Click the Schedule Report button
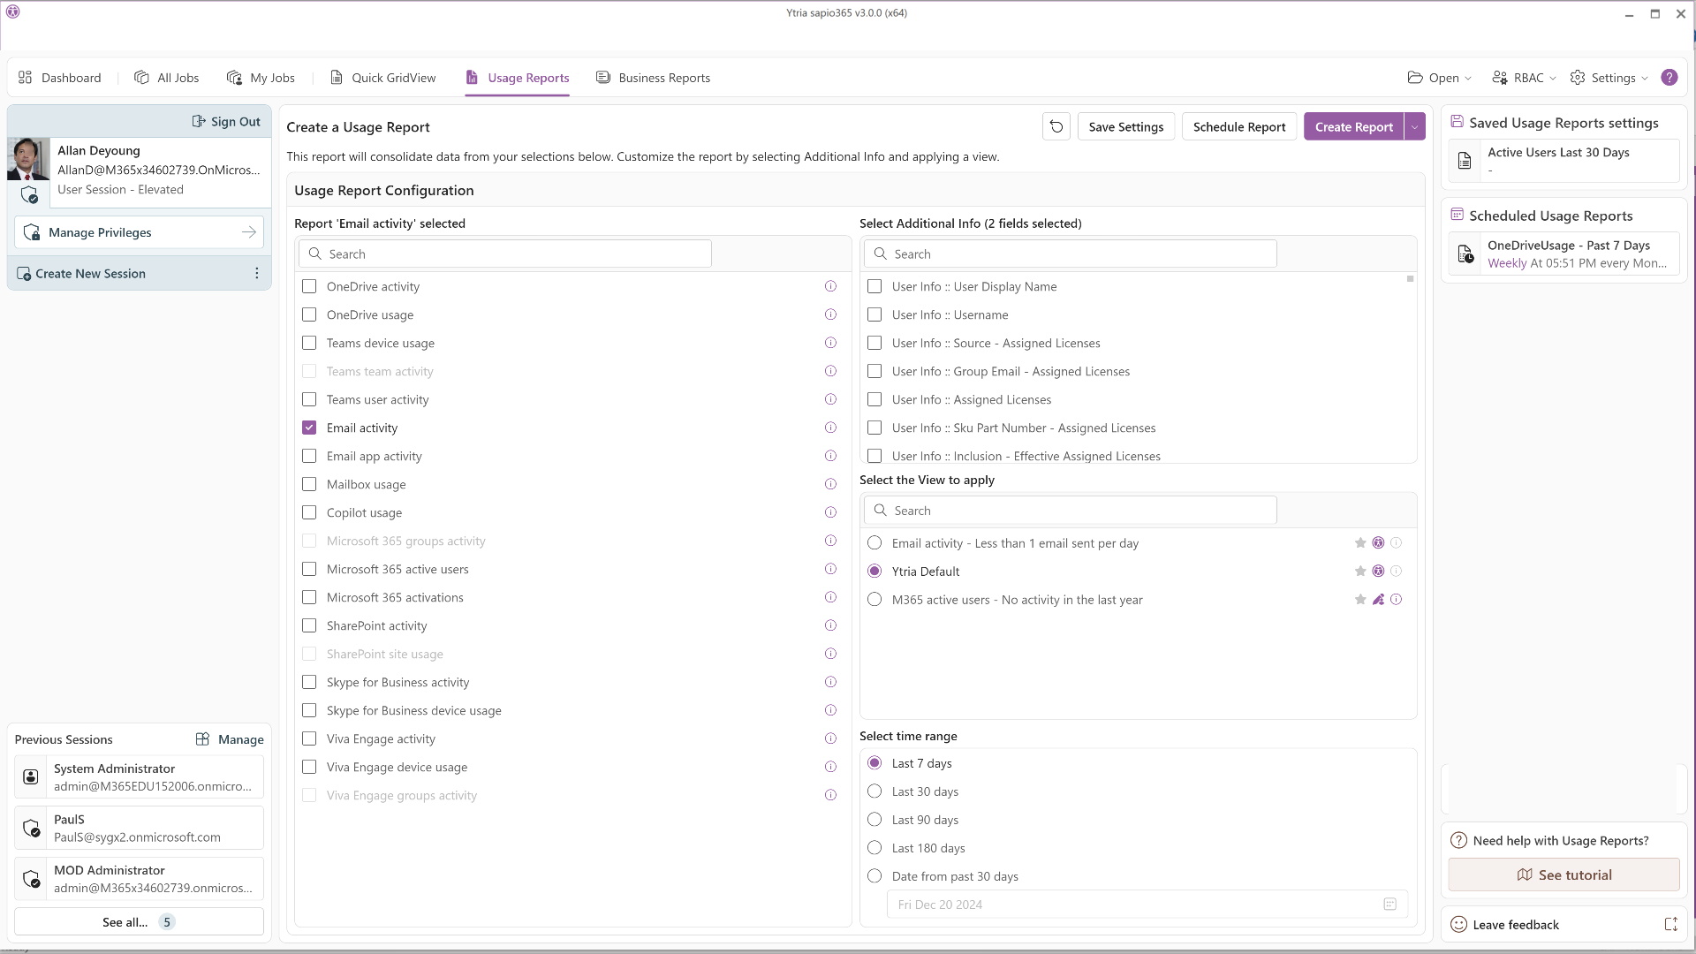Screen dimensions: 1696x954 click(x=1238, y=126)
